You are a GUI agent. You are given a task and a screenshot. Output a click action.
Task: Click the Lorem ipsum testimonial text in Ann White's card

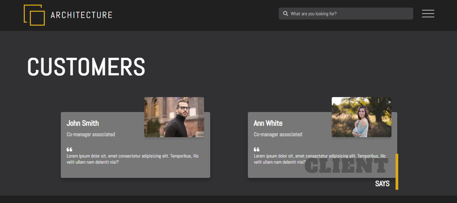319,159
